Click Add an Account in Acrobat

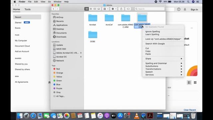coord(22,51)
